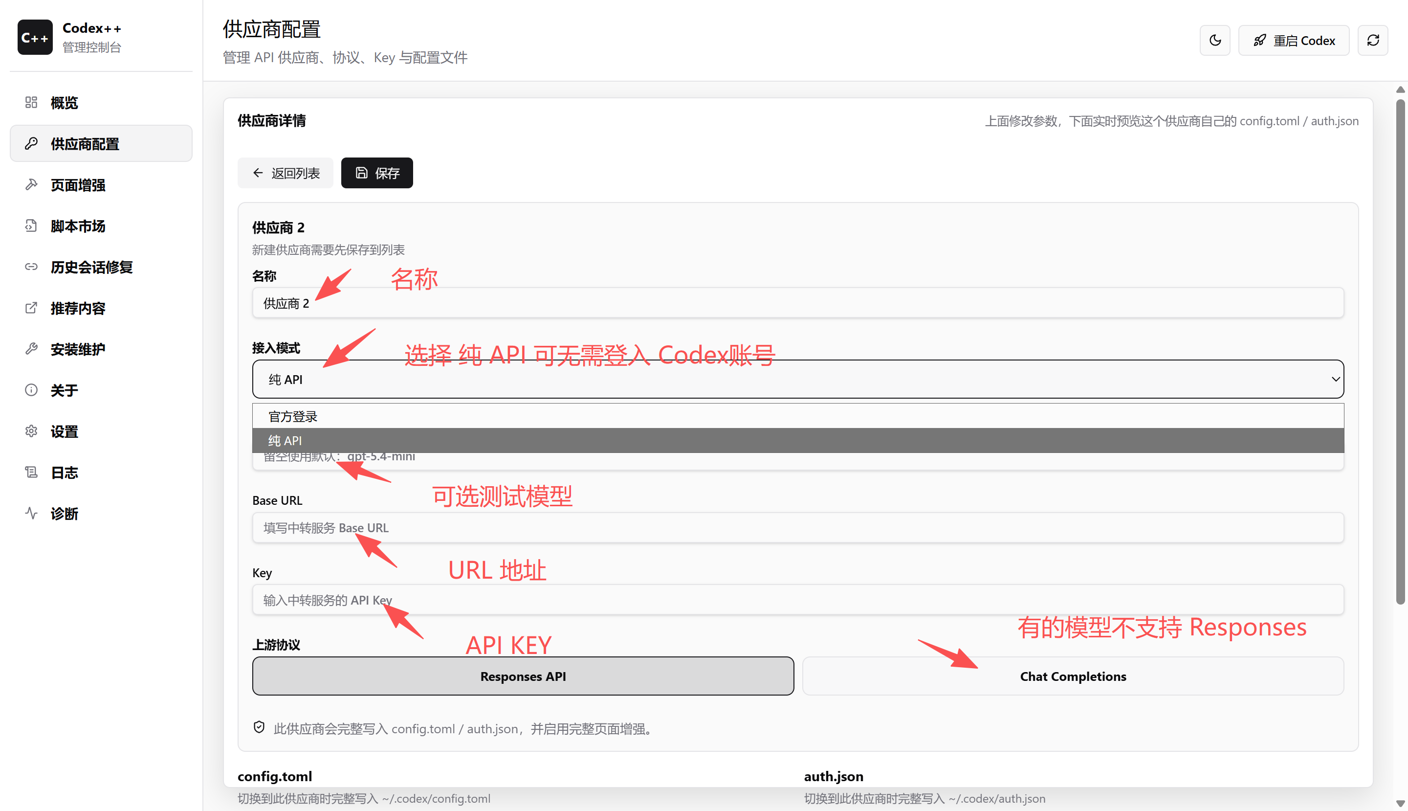Click the 上游协议 label
The image size is (1408, 811).
(x=276, y=645)
